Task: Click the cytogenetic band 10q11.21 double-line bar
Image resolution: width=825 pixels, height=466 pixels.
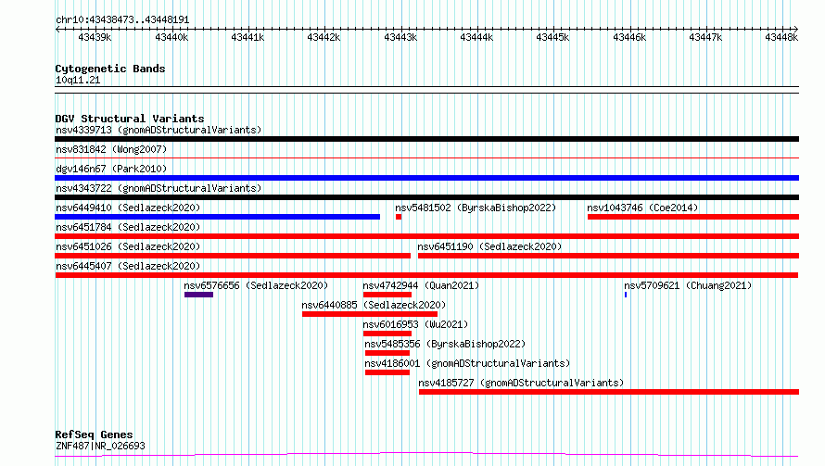Action: (426, 90)
